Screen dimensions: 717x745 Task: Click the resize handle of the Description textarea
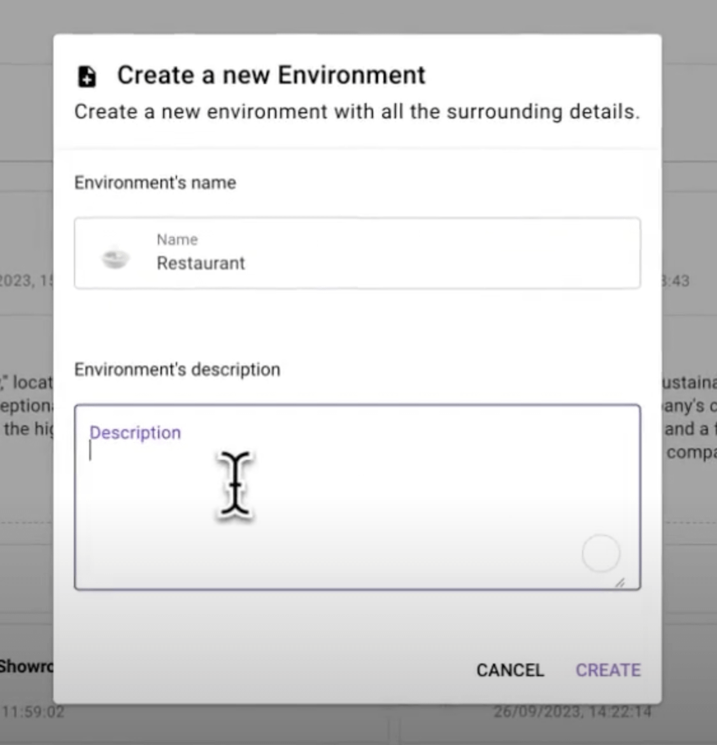620,582
